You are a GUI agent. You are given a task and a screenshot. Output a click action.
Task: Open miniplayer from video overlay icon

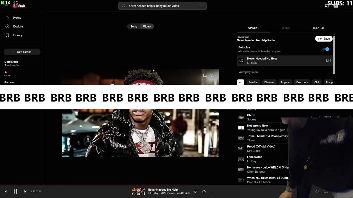click(205, 75)
